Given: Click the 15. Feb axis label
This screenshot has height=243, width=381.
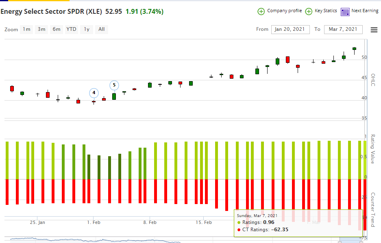Looking at the screenshot, I should [204, 222].
